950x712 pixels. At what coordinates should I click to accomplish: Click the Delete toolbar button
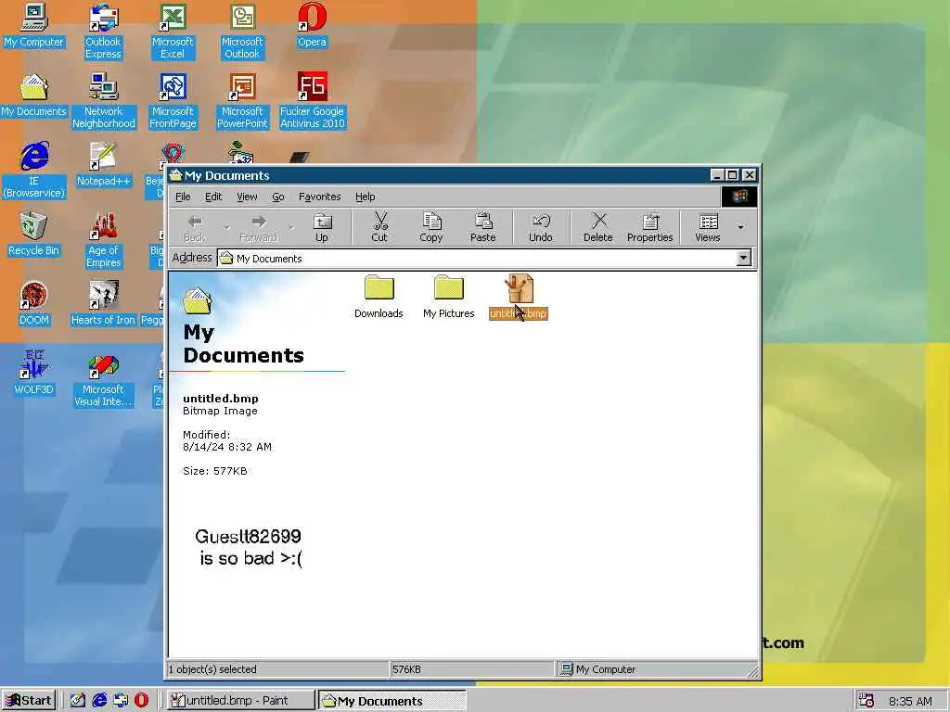[x=598, y=227]
